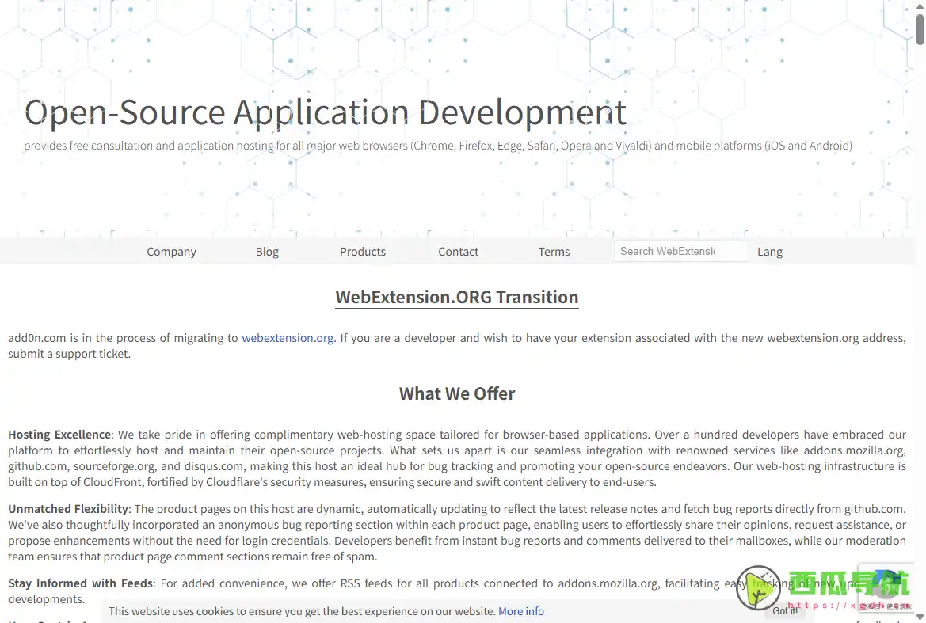The height and width of the screenshot is (623, 926).
Task: Open the Lang language selector
Action: pos(769,252)
